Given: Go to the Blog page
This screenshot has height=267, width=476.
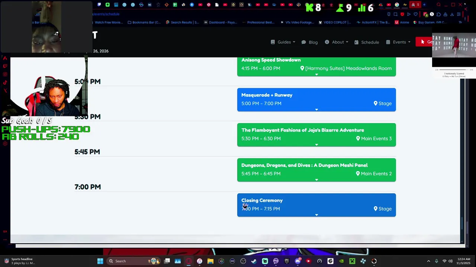Looking at the screenshot, I should [x=309, y=42].
